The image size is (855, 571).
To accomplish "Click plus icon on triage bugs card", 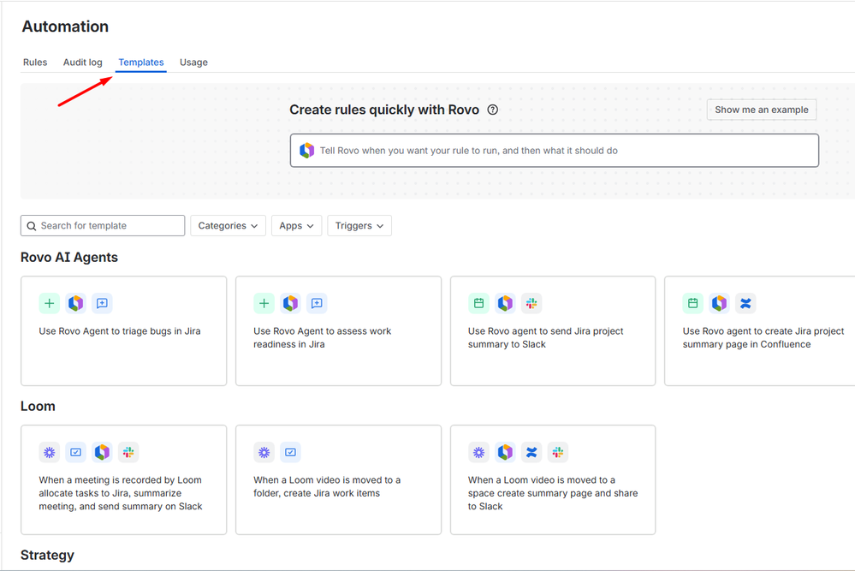I will coord(49,303).
